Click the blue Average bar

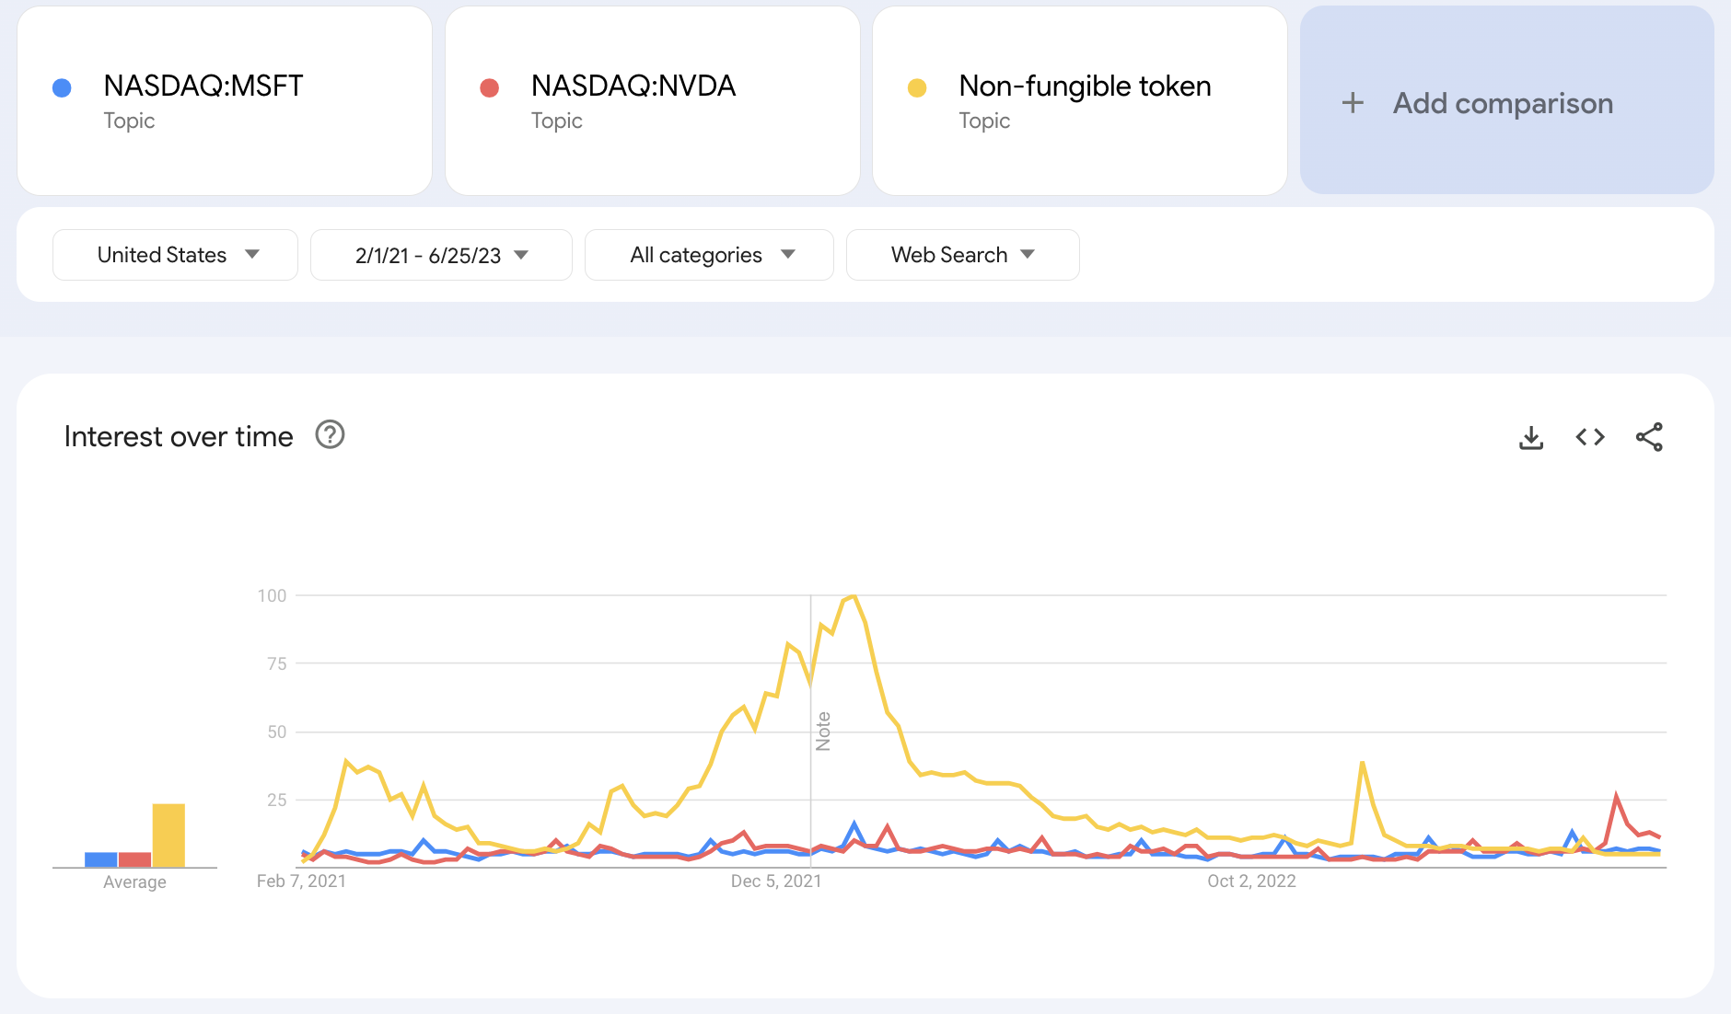[101, 859]
